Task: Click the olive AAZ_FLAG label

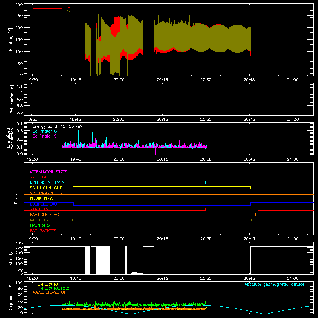Action: (x=39, y=220)
